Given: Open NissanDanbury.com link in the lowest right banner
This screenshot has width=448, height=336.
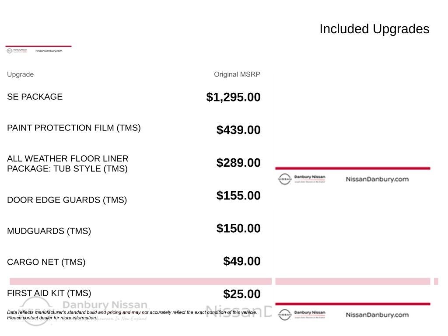Looking at the screenshot, I should click(377, 315).
